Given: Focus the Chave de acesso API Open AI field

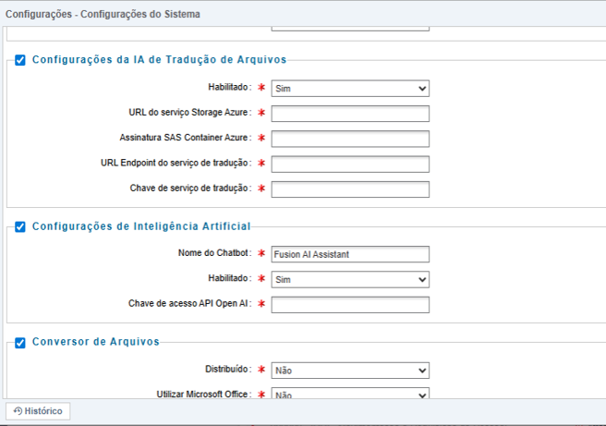Looking at the screenshot, I should [350, 305].
